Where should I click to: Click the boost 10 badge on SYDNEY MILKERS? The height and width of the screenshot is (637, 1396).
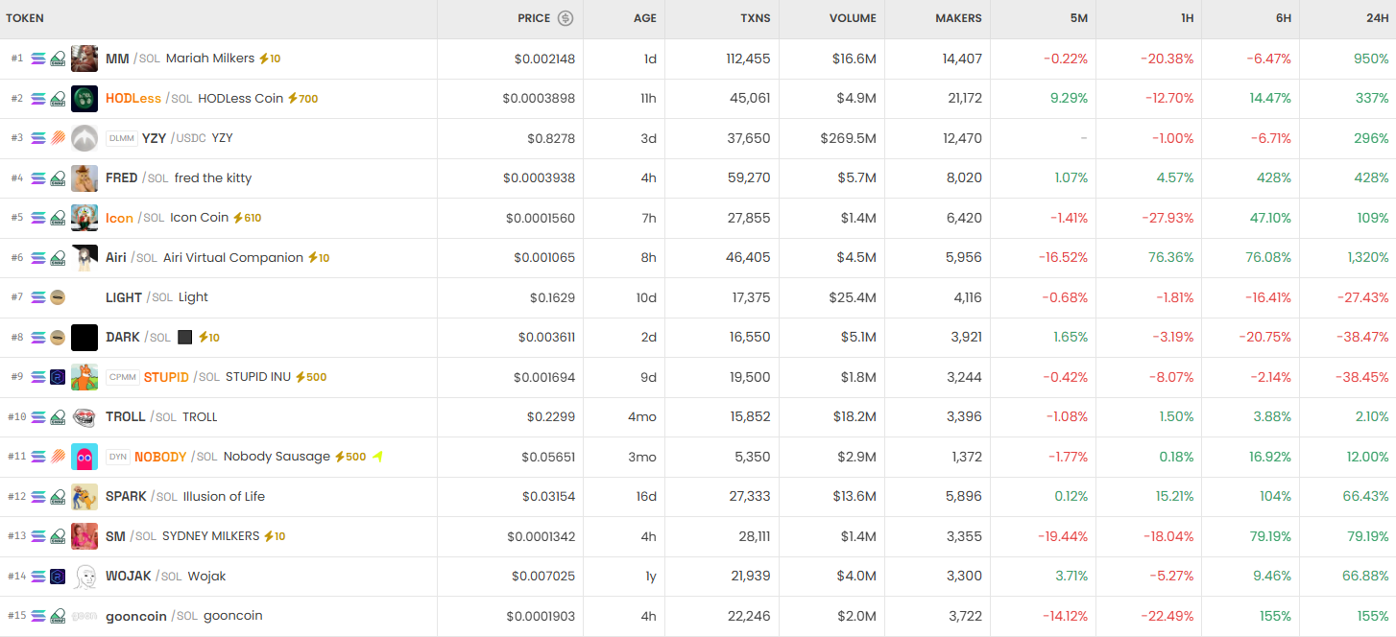click(x=275, y=536)
